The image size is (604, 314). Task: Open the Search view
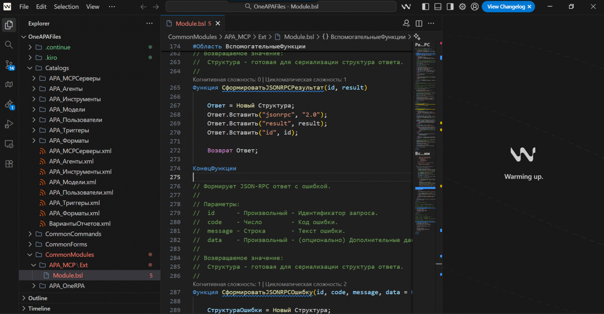pos(9,44)
